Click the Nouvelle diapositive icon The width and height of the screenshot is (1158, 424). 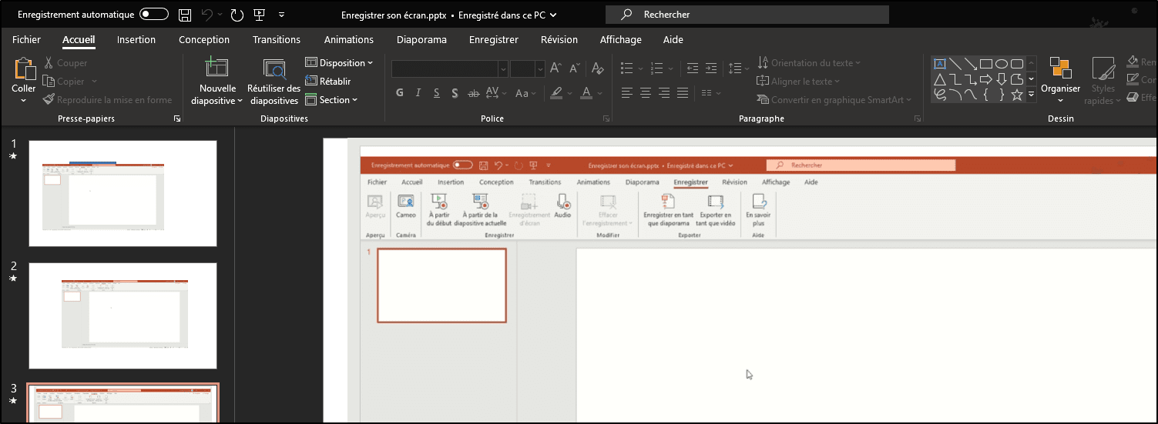216,68
